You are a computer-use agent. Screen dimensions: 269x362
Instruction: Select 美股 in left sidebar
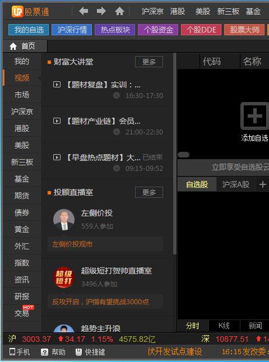(x=22, y=145)
